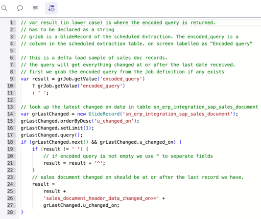This screenshot has width=261, height=219.
Task: Click 'grLastChanged.query();' line
Action: pos(51,135)
